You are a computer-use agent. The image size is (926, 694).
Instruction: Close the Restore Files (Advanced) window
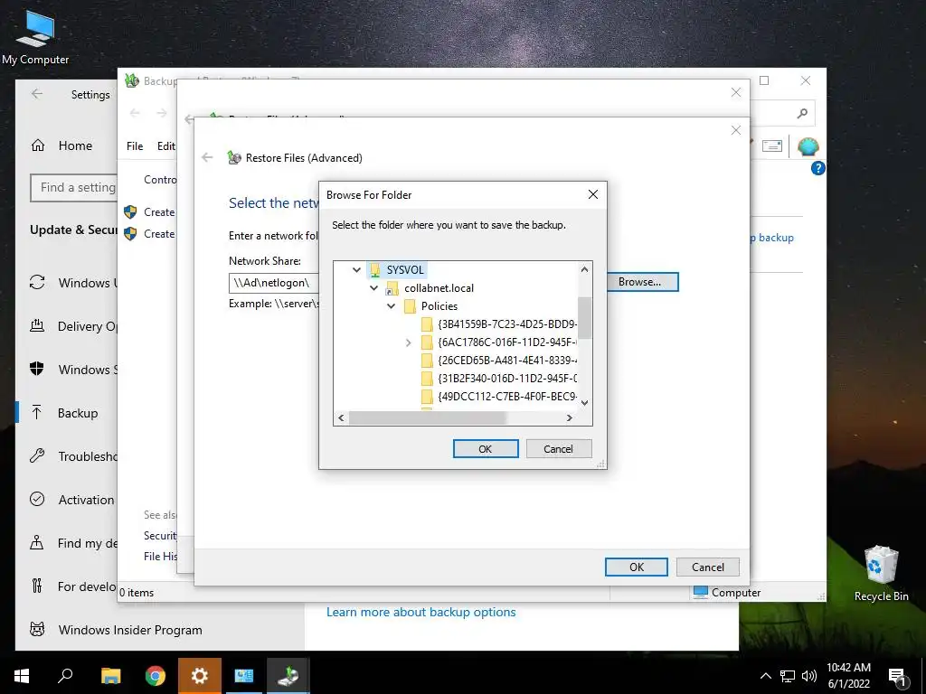(x=736, y=130)
